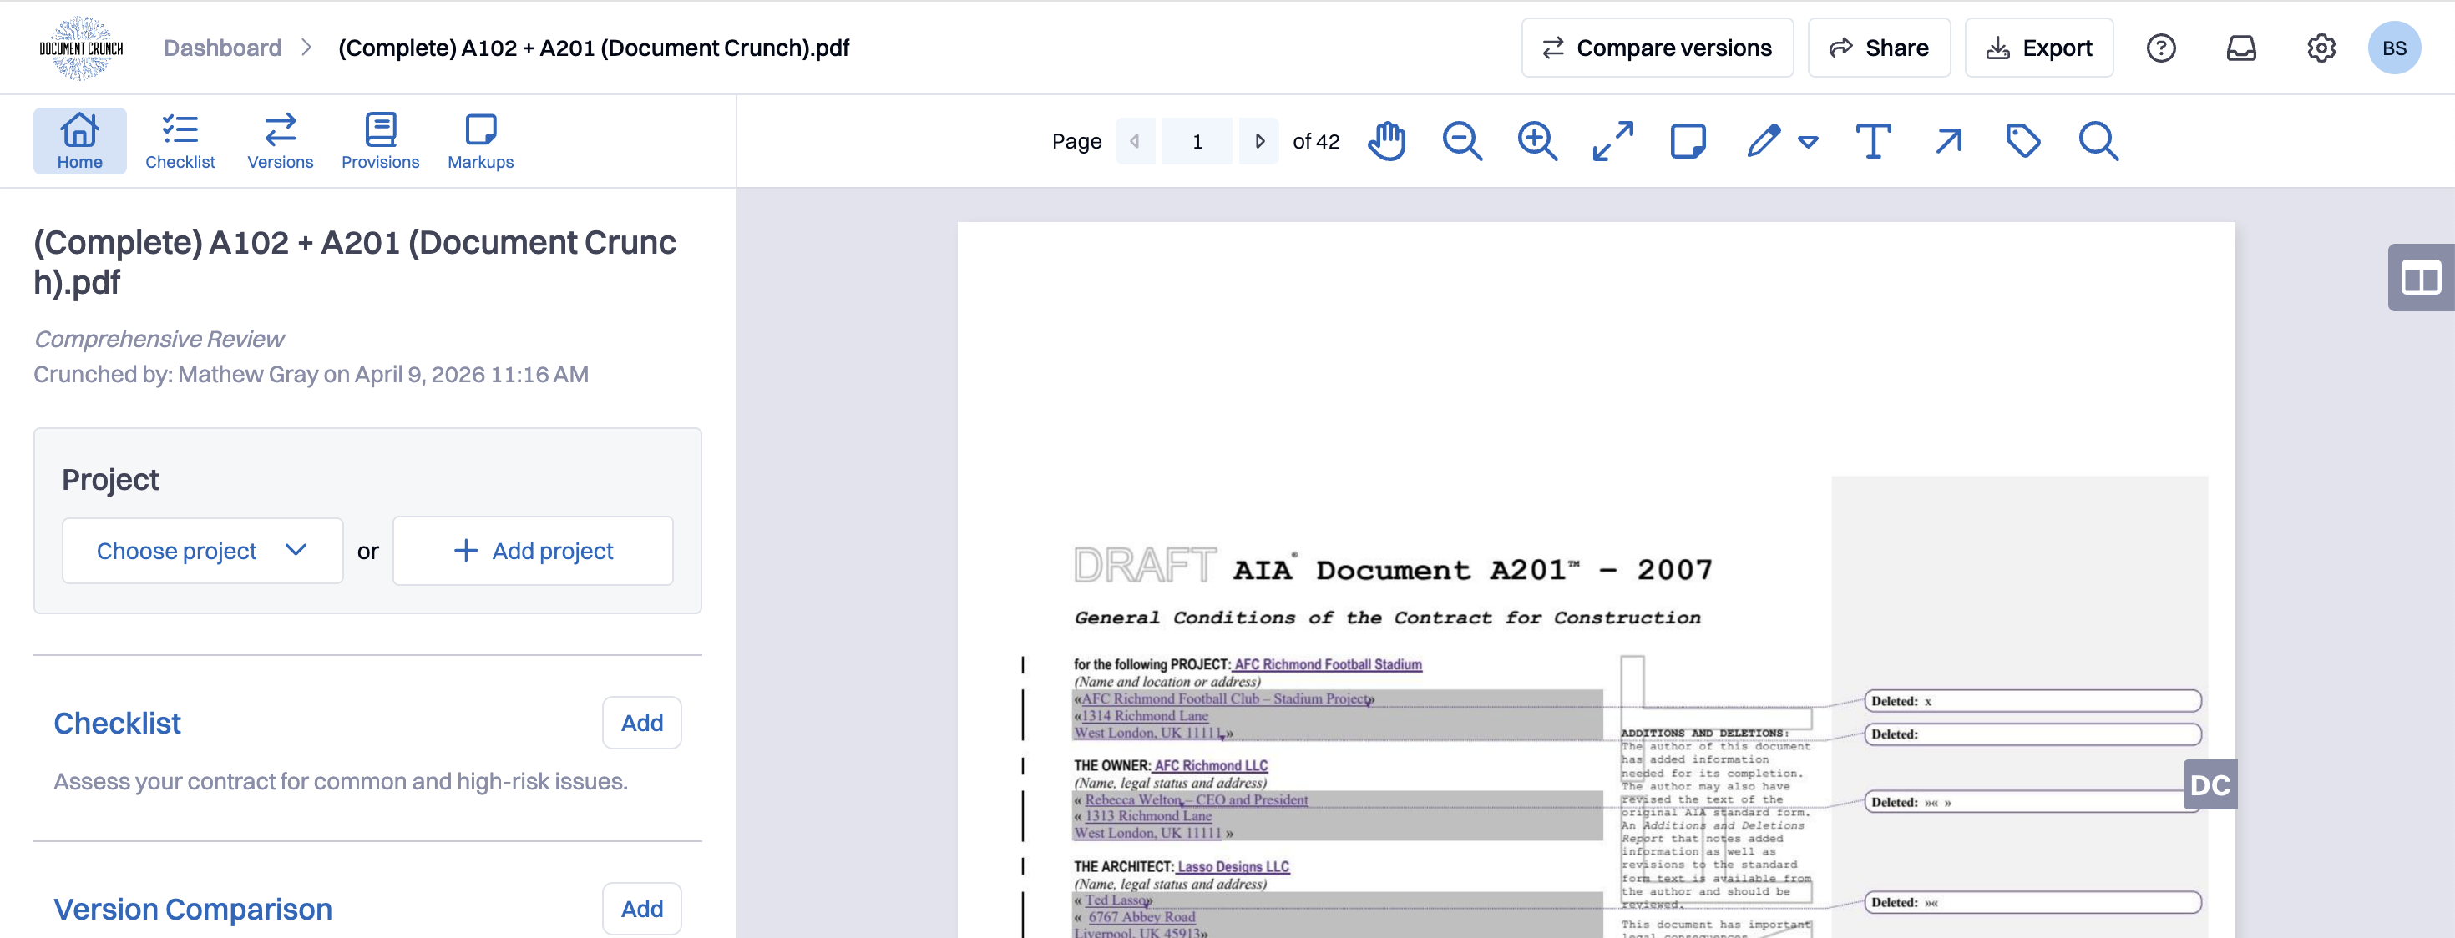Viewport: 2455px width, 938px height.
Task: Go to the previous page arrow
Action: click(1134, 141)
